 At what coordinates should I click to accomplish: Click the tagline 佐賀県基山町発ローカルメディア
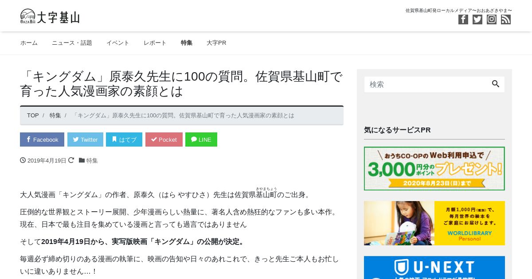coord(458,10)
